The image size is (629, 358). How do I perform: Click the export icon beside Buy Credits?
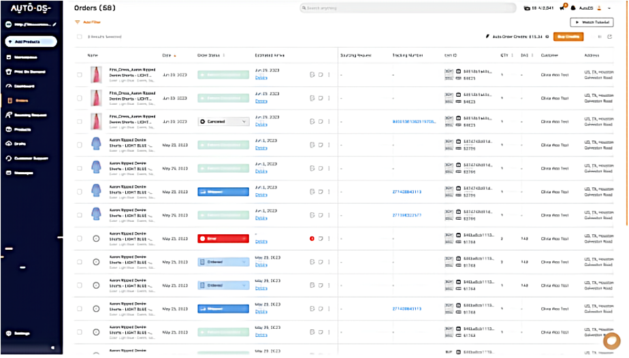pyautogui.click(x=609, y=37)
